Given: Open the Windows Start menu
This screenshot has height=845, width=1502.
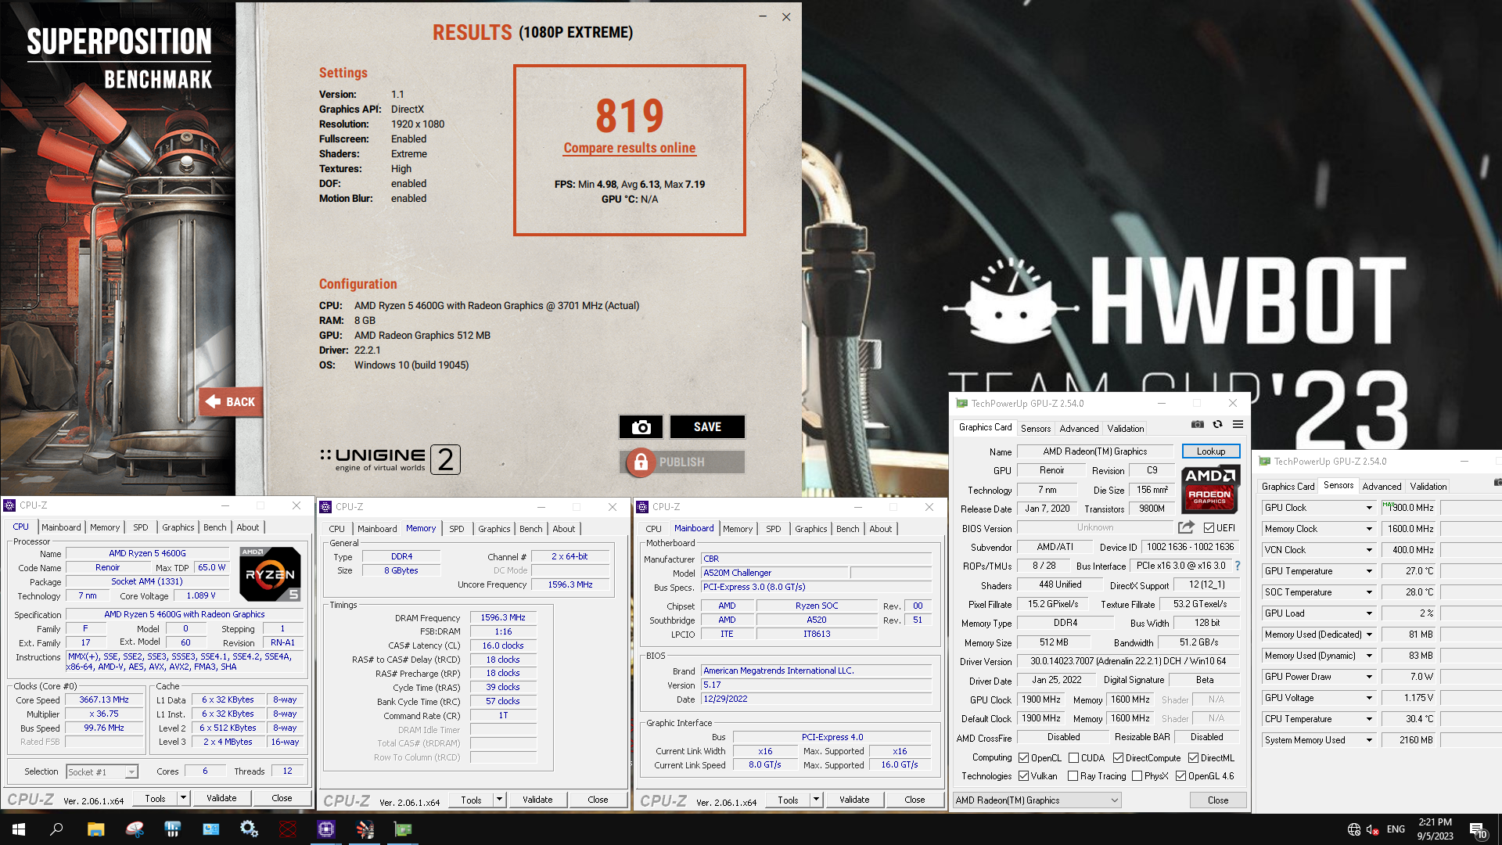Looking at the screenshot, I should pyautogui.click(x=19, y=829).
